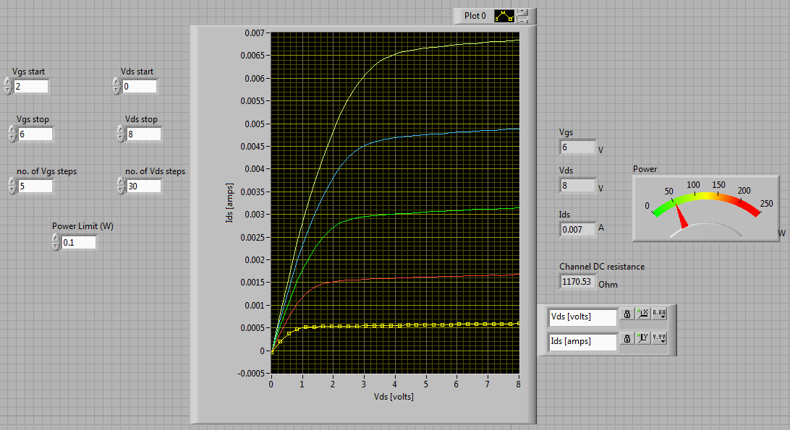
Task: Increment the Vds start value
Action: coord(116,82)
